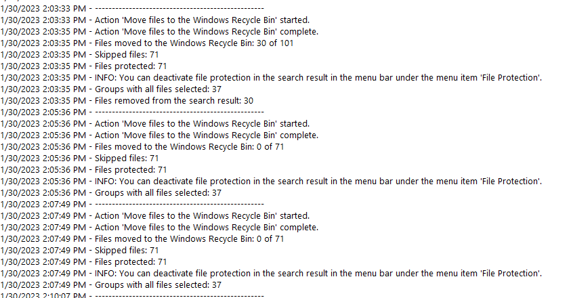
Task: Click the 2:03:33 PM 'started' log line
Action: [154, 20]
